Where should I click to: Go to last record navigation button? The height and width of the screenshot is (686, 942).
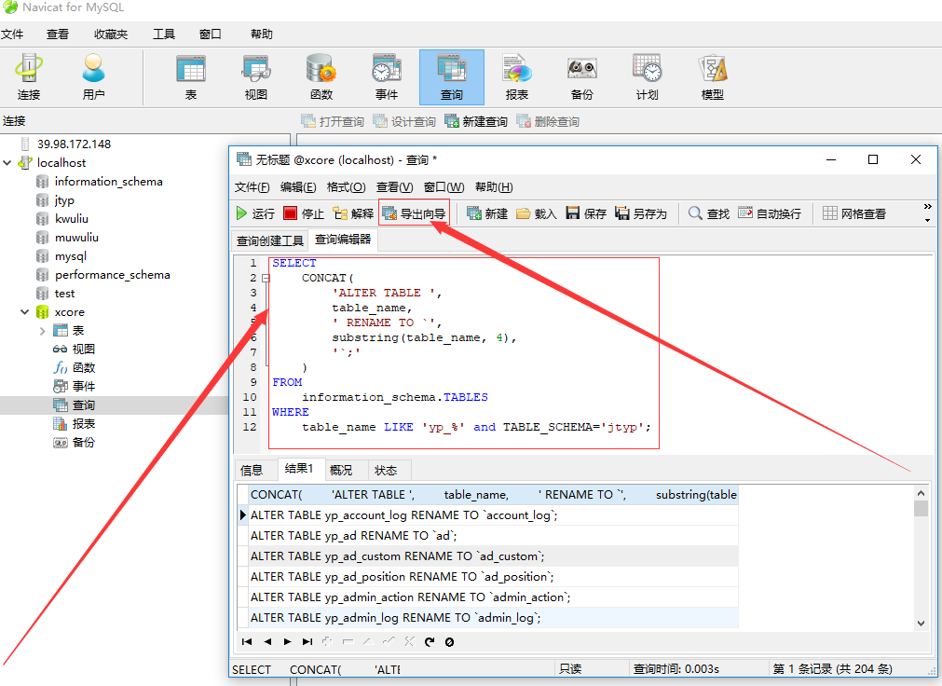(307, 641)
